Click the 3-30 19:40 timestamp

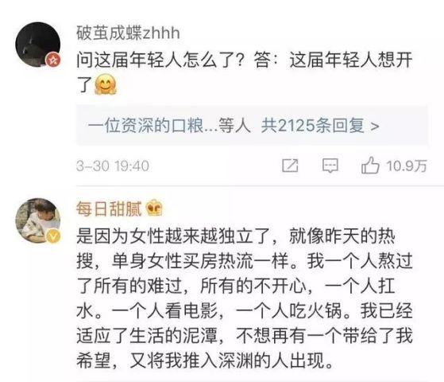[x=113, y=166]
